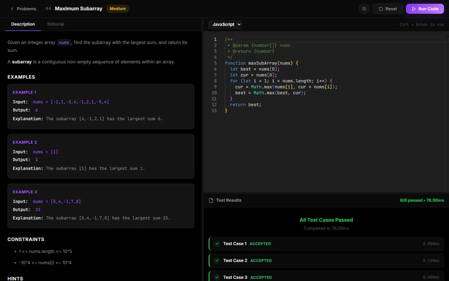The height and width of the screenshot is (281, 449).
Task: Expand the Test Case 3 row
Action: click(326, 276)
